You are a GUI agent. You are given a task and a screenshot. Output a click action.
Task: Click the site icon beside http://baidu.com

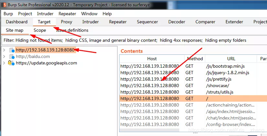tap(12, 56)
